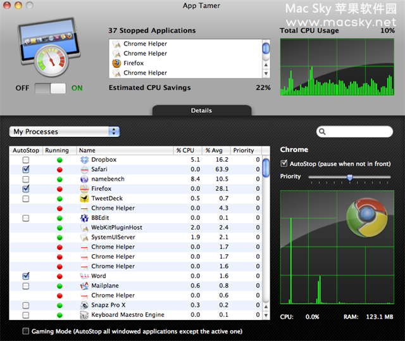
Task: Click Firefox icon in Stopped Applications list
Action: coord(116,63)
